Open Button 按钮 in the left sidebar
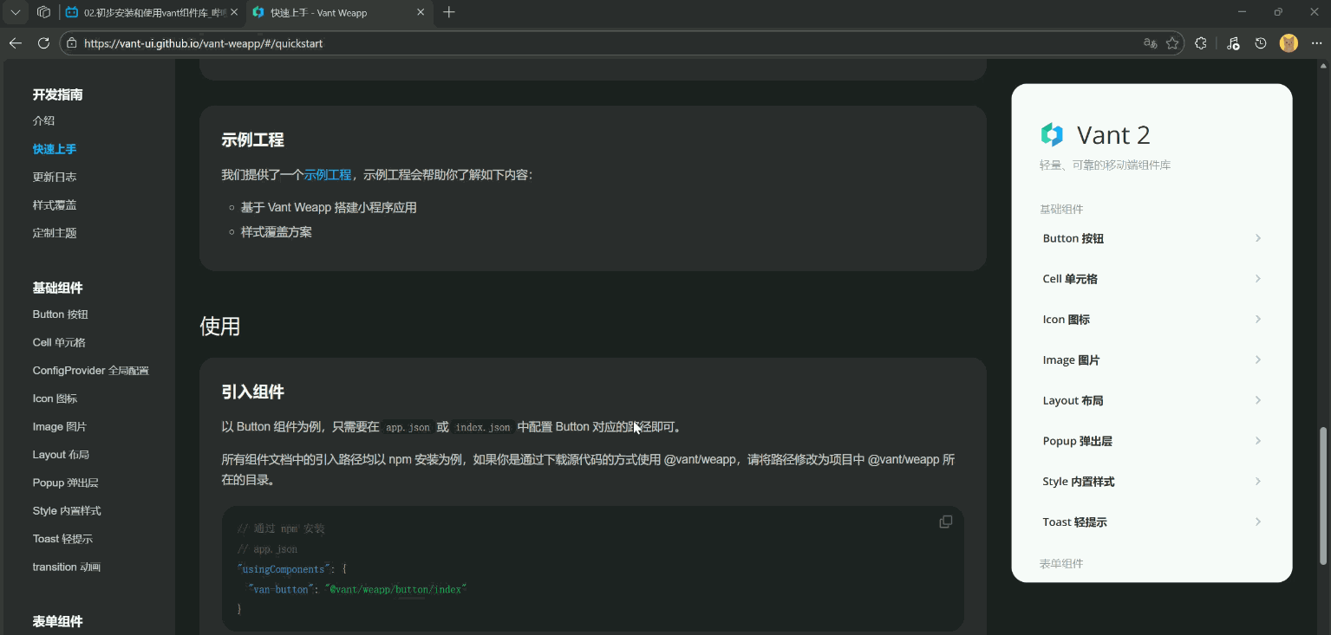The image size is (1331, 635). 61,314
